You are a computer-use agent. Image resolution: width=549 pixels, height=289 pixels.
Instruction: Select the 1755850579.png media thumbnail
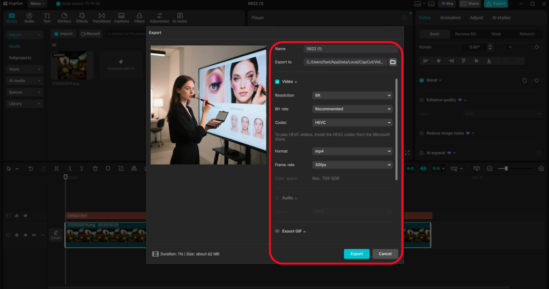72,65
